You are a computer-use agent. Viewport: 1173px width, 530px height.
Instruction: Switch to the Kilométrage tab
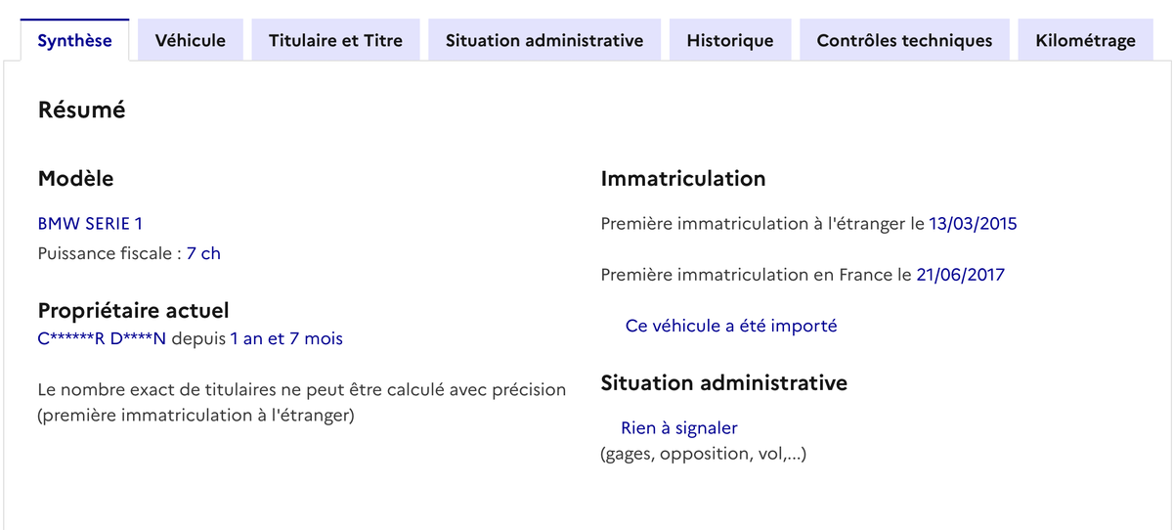pyautogui.click(x=1085, y=40)
